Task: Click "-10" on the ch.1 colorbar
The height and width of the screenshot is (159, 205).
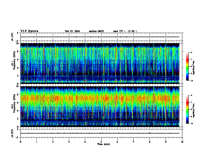Action: click(191, 81)
